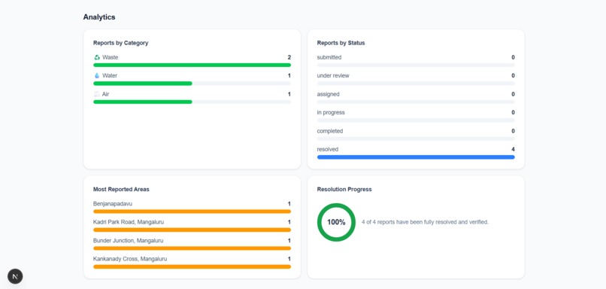Click the Resolution Progress title
The height and width of the screenshot is (289, 606).
[x=344, y=189]
